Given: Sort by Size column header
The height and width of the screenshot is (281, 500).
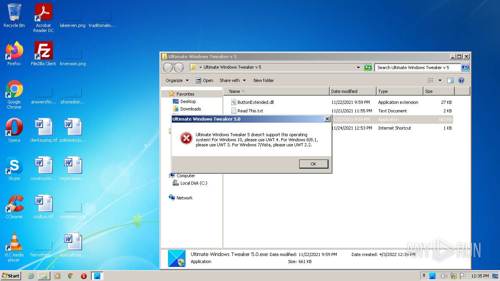Looking at the screenshot, I should click(x=439, y=91).
